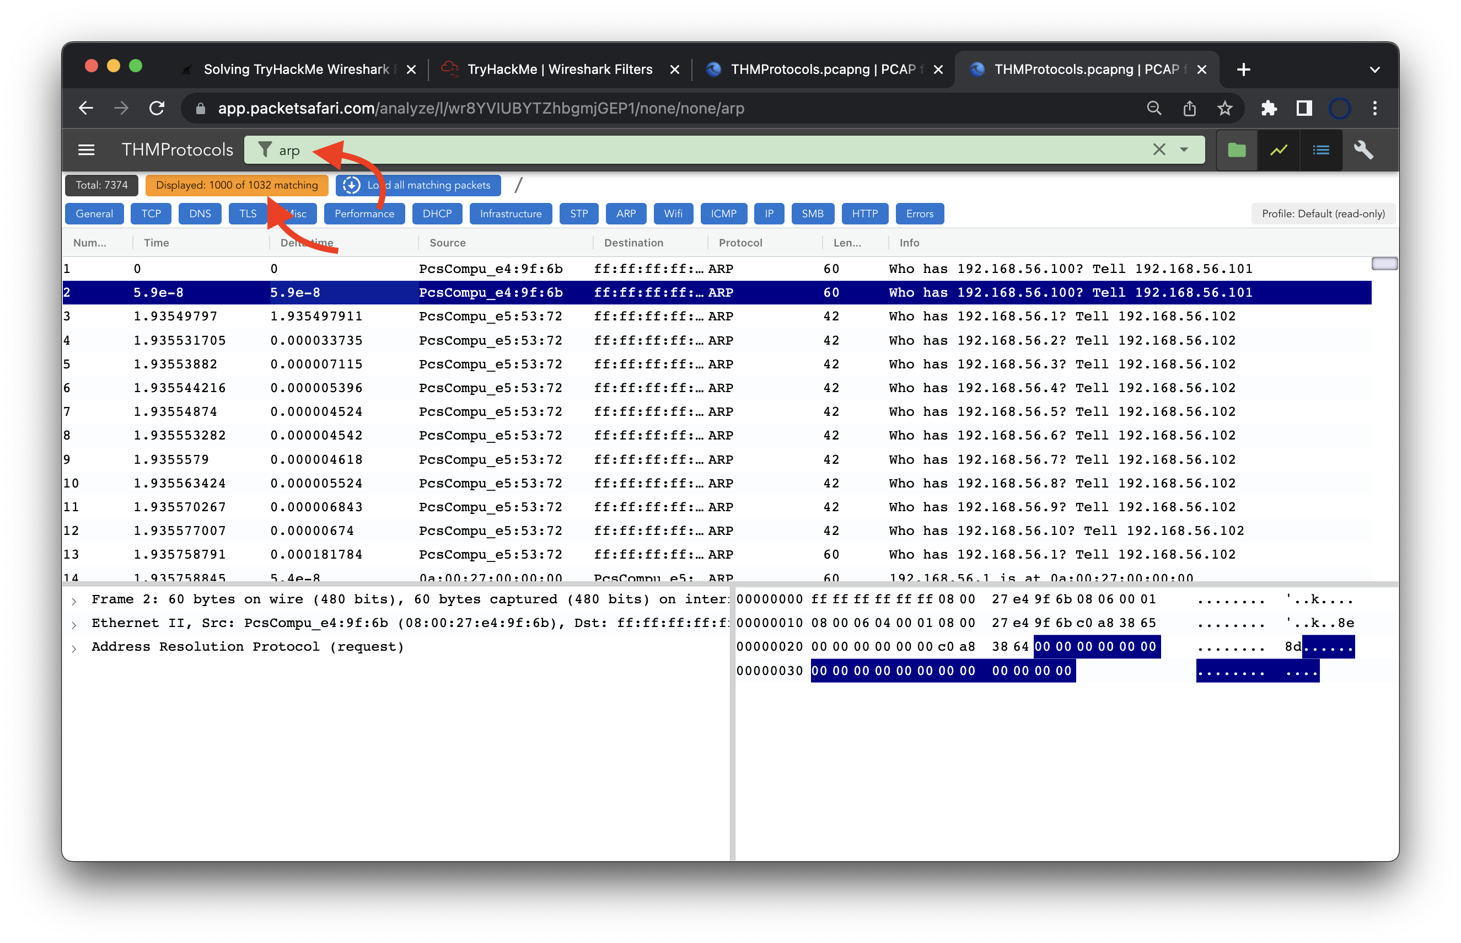Bookmark this page with the star
Screen dimensions: 1461x943
tap(1224, 109)
